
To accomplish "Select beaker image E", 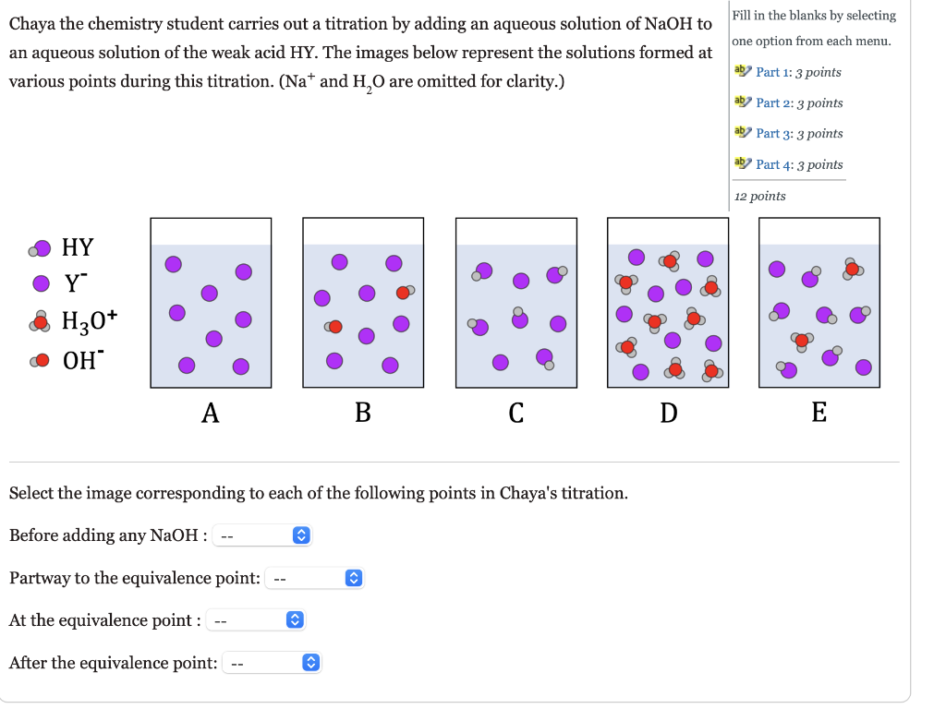I will [x=819, y=303].
